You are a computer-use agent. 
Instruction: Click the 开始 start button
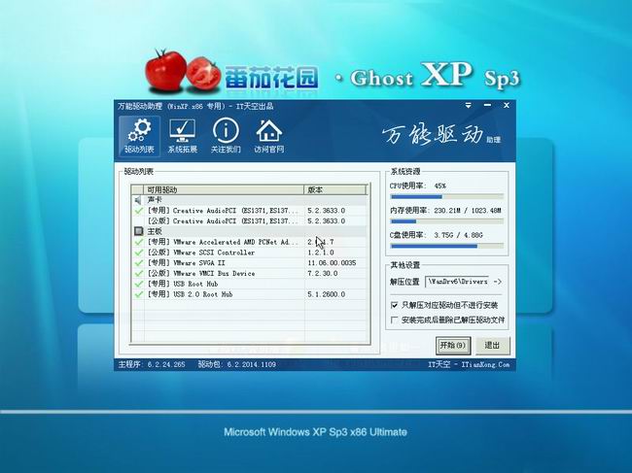(453, 345)
